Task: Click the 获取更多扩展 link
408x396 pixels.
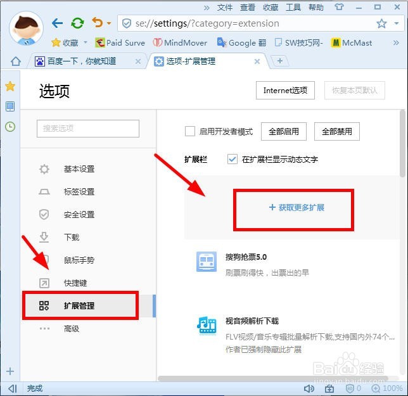Action: point(296,207)
